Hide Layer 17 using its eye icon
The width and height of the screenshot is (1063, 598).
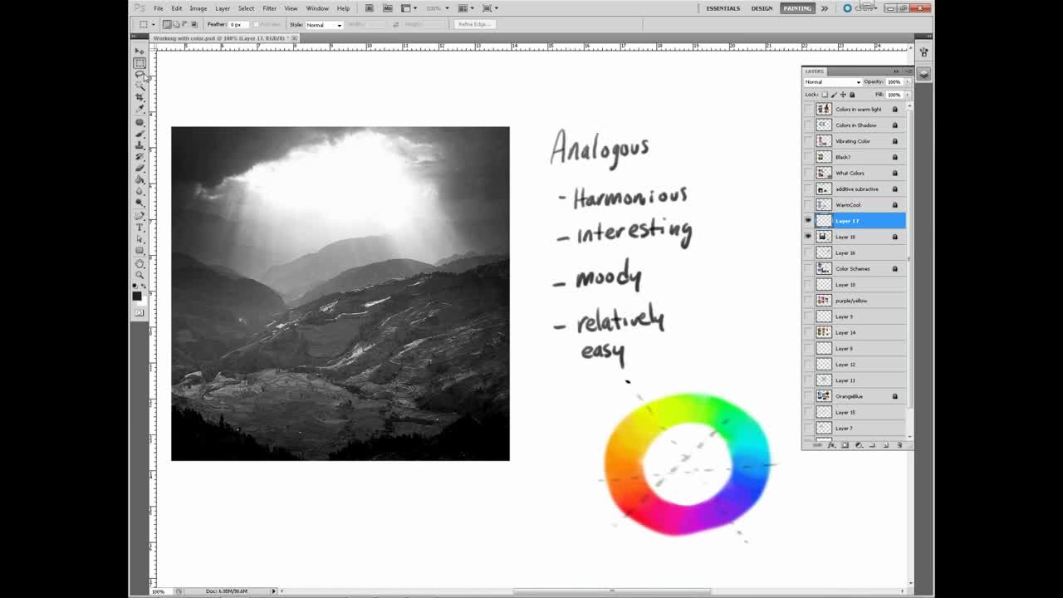pyautogui.click(x=808, y=221)
